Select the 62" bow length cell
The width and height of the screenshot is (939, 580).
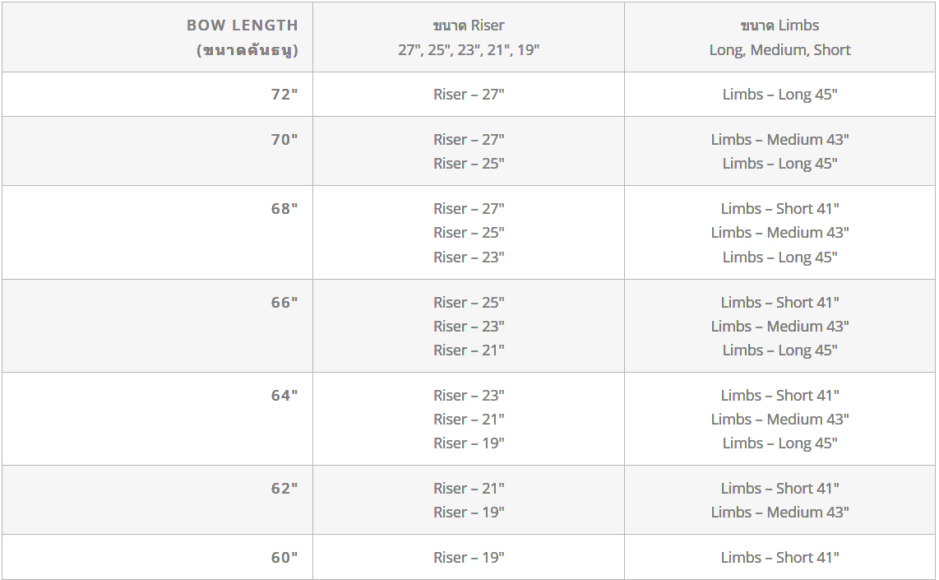coord(284,489)
